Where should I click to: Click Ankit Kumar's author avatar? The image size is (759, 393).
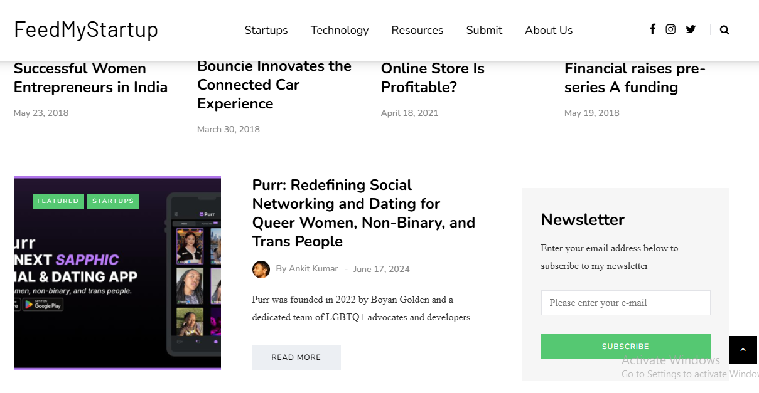[x=261, y=270]
